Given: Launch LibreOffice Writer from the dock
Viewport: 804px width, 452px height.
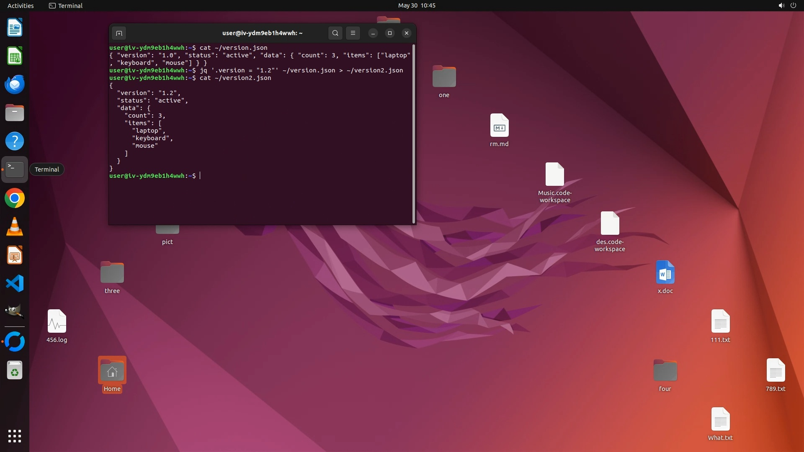Looking at the screenshot, I should pyautogui.click(x=15, y=28).
